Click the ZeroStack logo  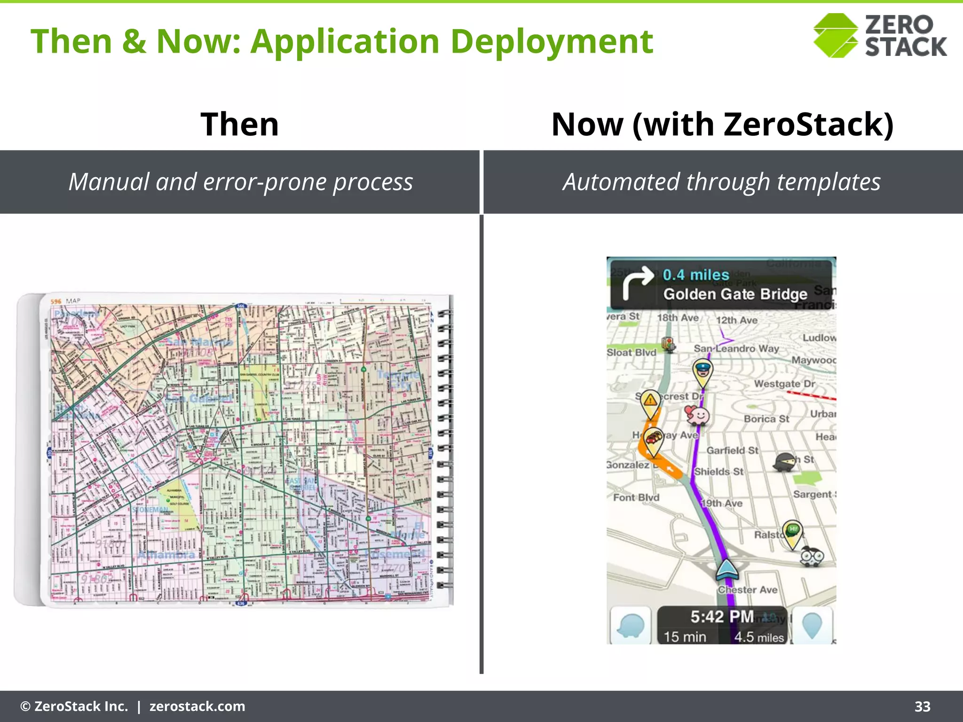(x=880, y=35)
